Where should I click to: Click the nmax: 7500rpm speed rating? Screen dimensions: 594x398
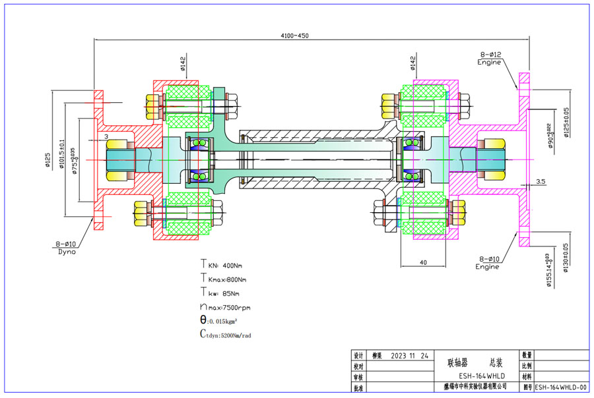click(x=226, y=307)
